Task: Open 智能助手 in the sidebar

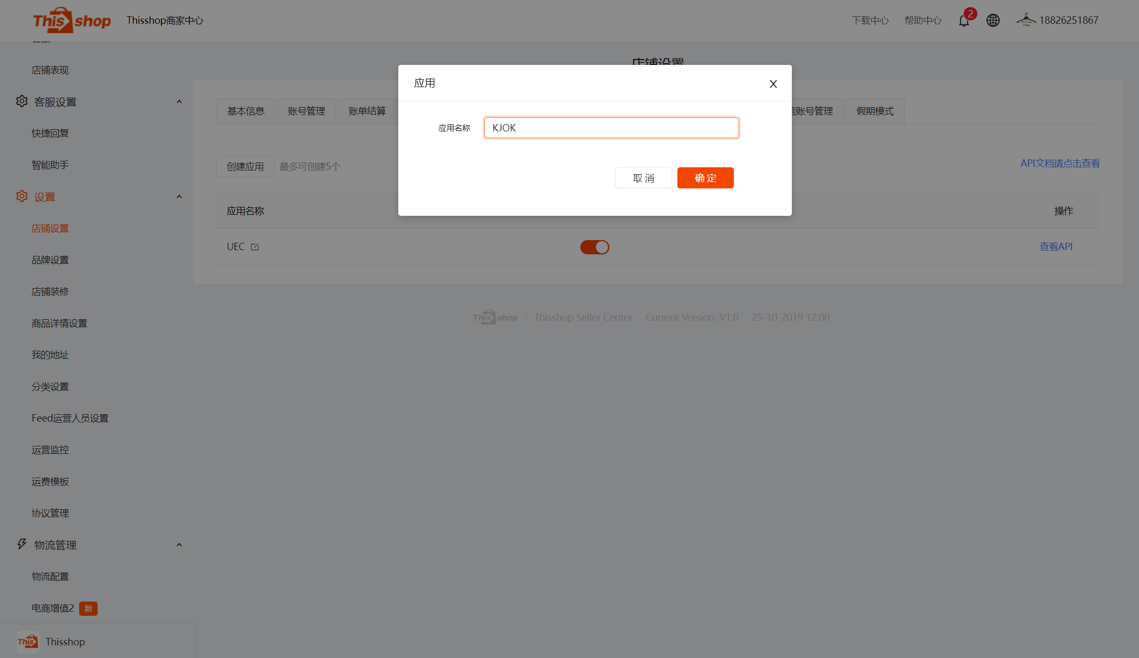Action: pos(50,165)
